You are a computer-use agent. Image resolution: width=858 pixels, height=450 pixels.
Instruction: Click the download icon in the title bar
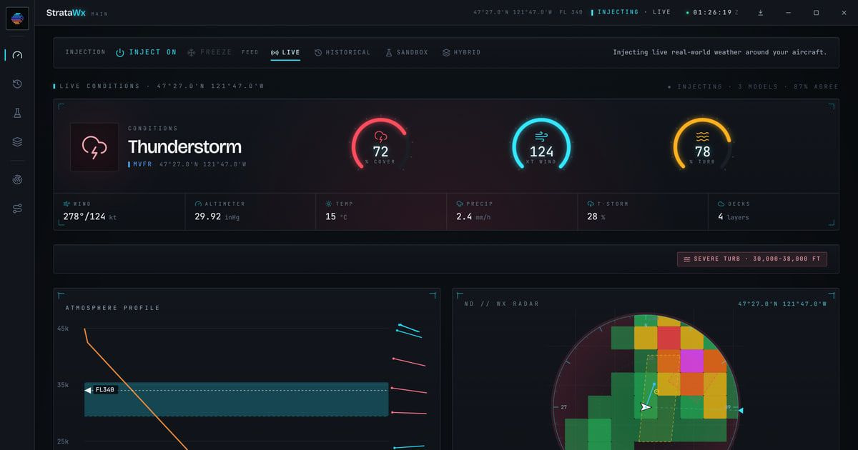click(x=761, y=12)
